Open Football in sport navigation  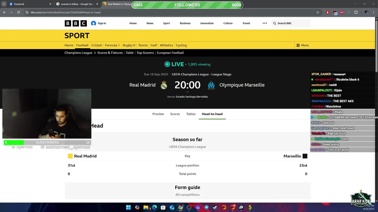pos(82,45)
